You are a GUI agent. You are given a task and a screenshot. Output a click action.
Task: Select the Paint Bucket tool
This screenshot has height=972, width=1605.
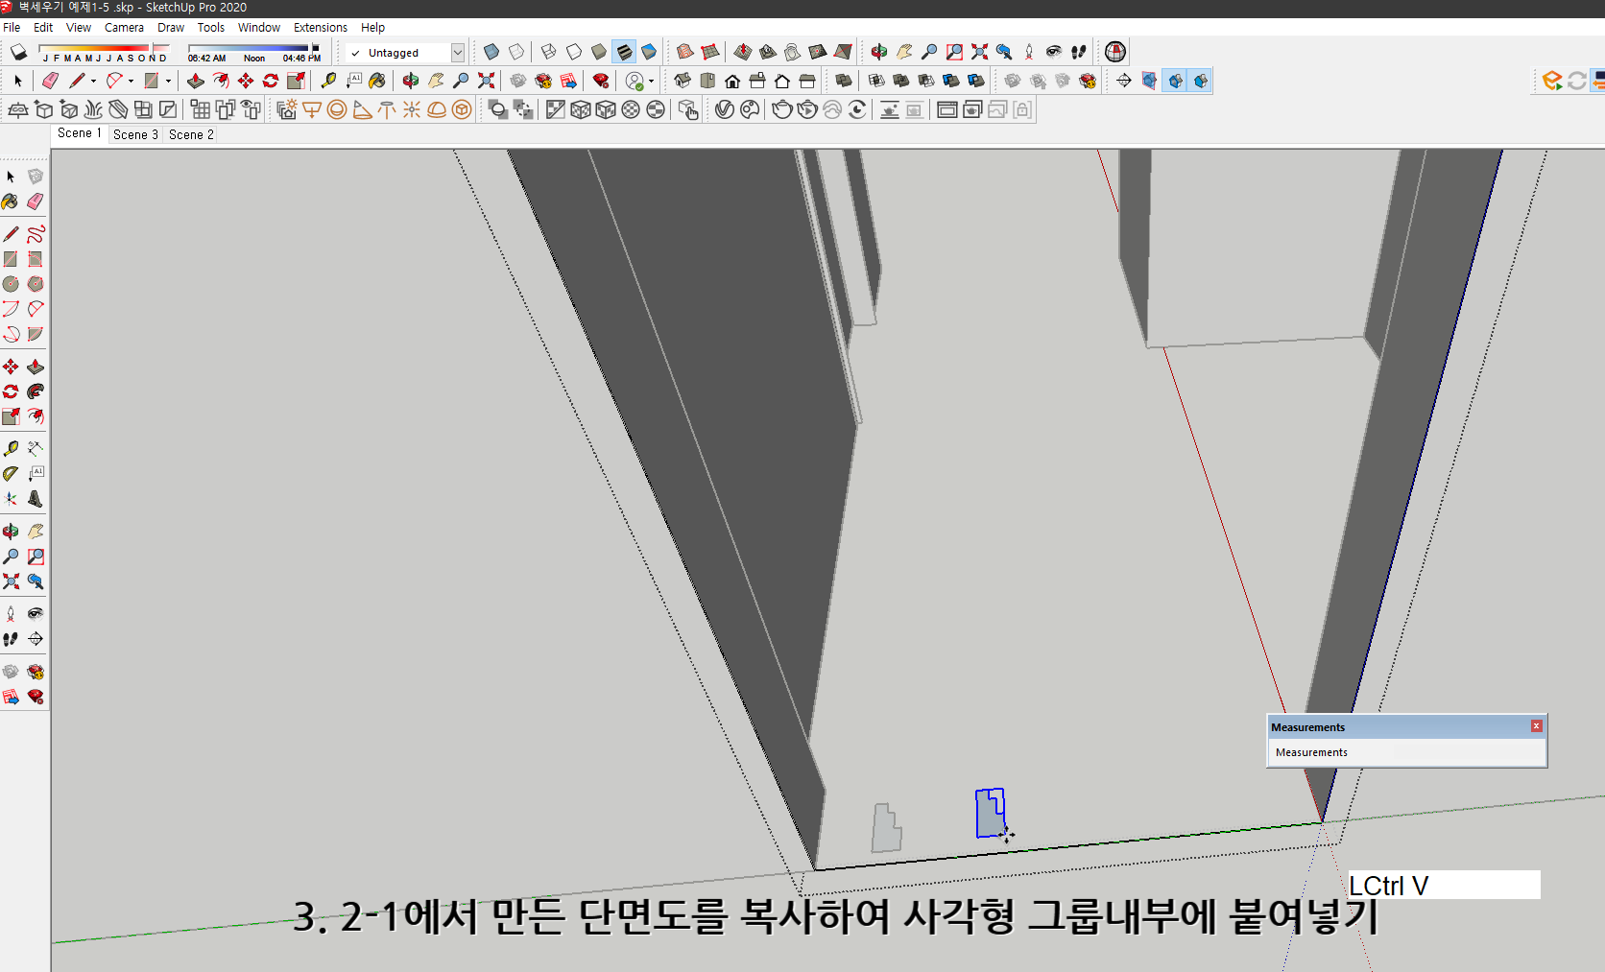tap(377, 81)
